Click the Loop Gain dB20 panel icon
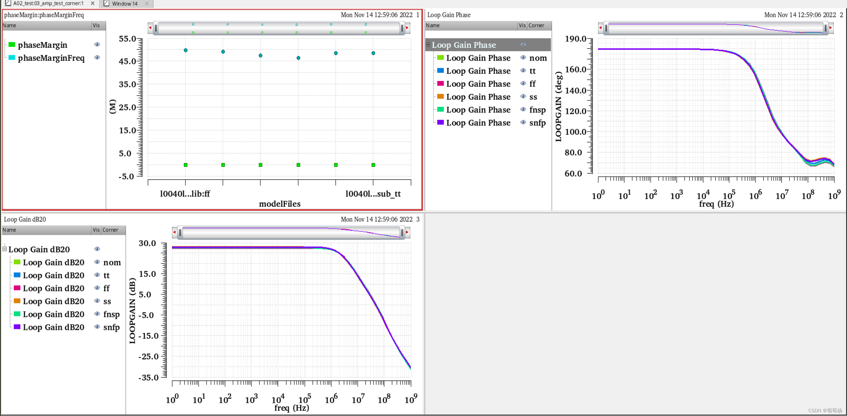The image size is (847, 416). tap(97, 250)
